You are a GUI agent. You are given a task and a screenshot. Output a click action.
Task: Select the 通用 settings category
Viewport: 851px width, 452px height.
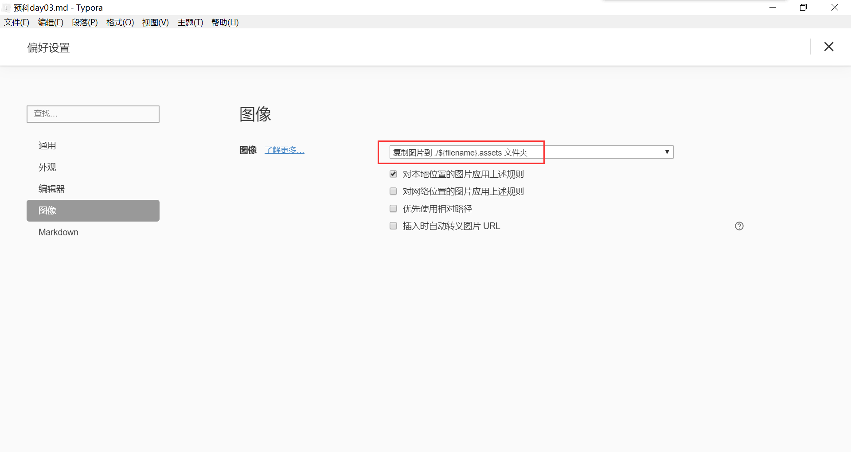(47, 146)
